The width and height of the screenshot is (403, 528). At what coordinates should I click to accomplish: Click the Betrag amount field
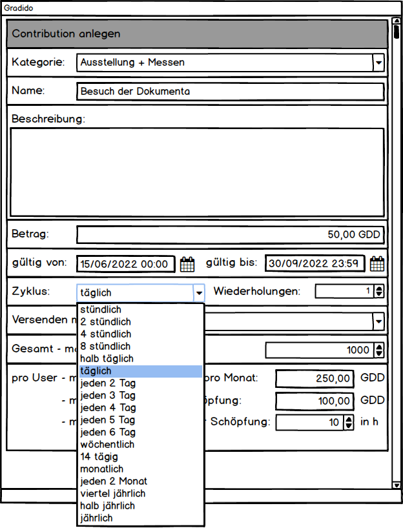pyautogui.click(x=230, y=235)
